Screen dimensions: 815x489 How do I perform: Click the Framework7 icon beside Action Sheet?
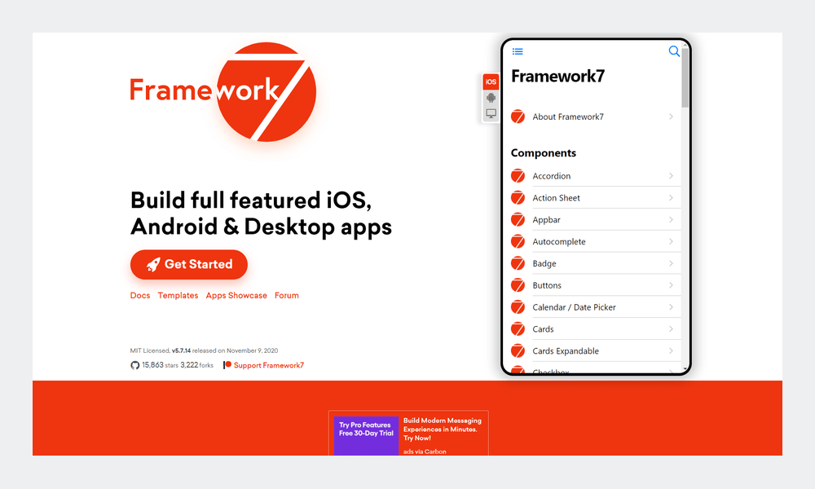coord(518,197)
